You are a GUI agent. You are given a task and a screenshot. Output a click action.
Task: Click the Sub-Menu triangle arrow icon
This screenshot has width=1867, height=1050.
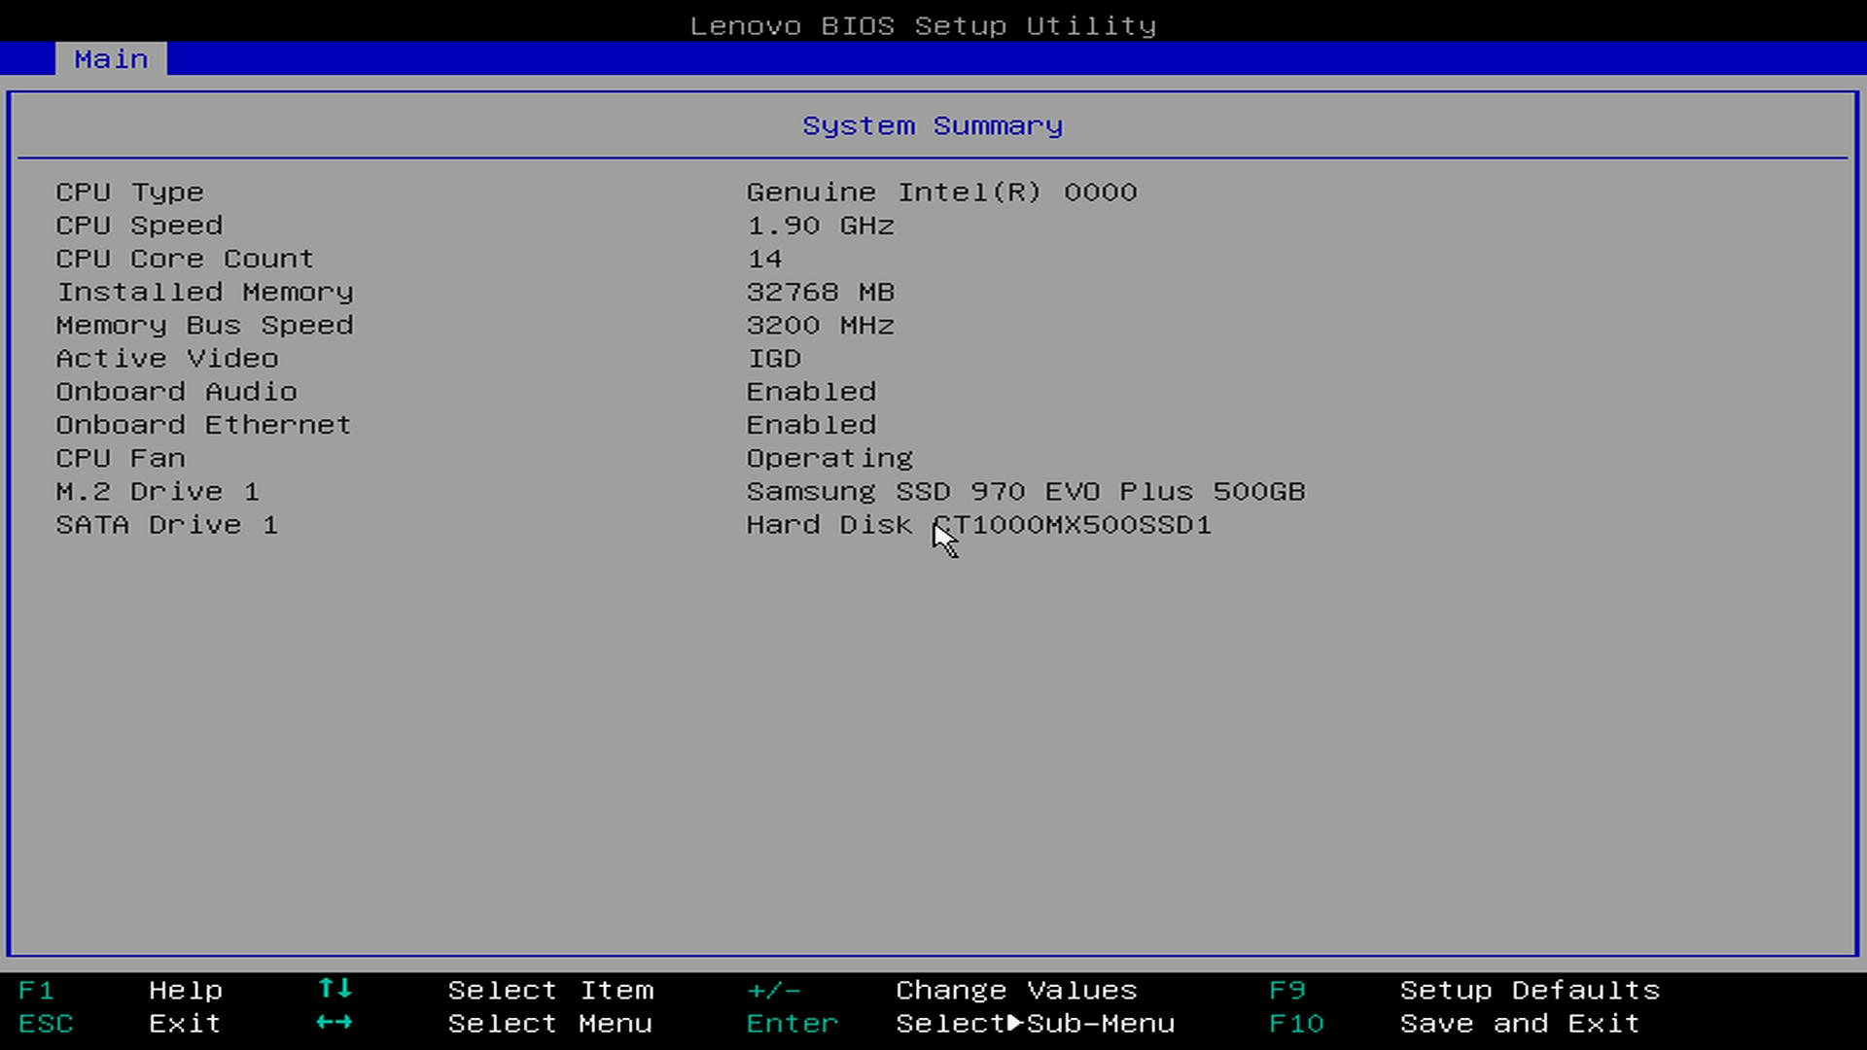coord(1015,1023)
